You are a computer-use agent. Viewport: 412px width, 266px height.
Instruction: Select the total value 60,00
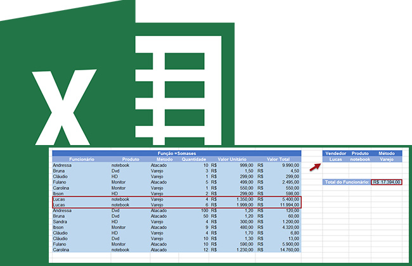pos(293,216)
